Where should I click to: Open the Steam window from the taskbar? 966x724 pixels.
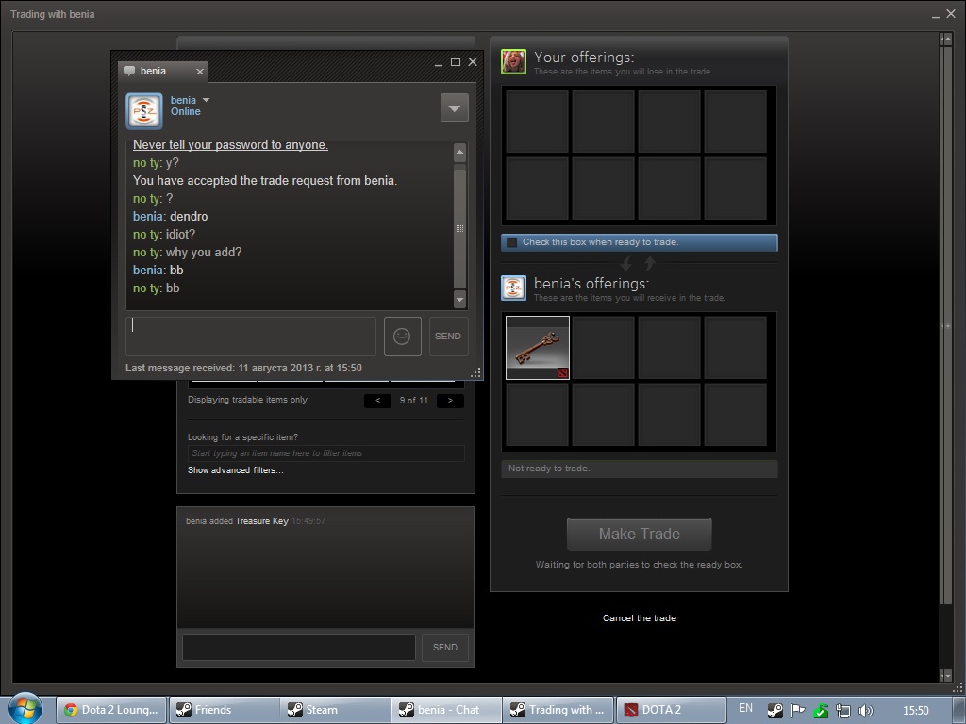click(336, 710)
